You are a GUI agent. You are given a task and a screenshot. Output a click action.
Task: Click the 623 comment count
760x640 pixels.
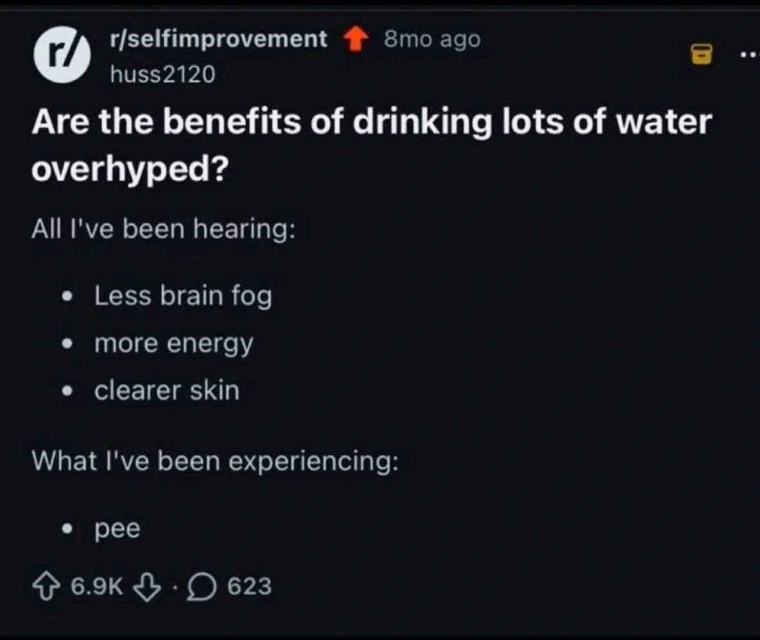pyautogui.click(x=249, y=585)
